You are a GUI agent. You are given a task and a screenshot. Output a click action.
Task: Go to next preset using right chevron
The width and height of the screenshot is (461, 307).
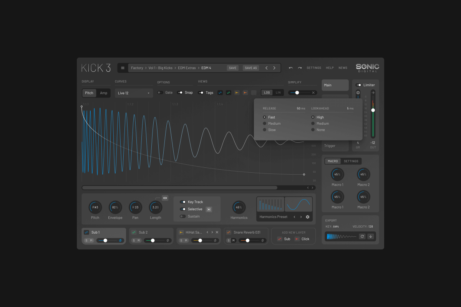tap(274, 68)
